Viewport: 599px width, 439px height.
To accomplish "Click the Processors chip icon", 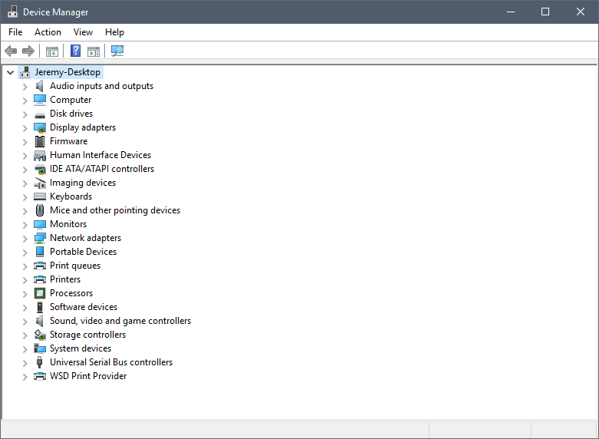I will point(40,293).
